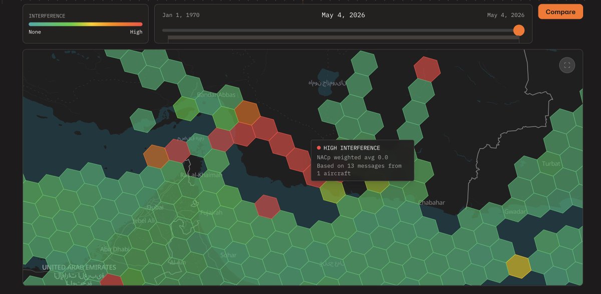Click the interference color gradient bar

click(86, 24)
